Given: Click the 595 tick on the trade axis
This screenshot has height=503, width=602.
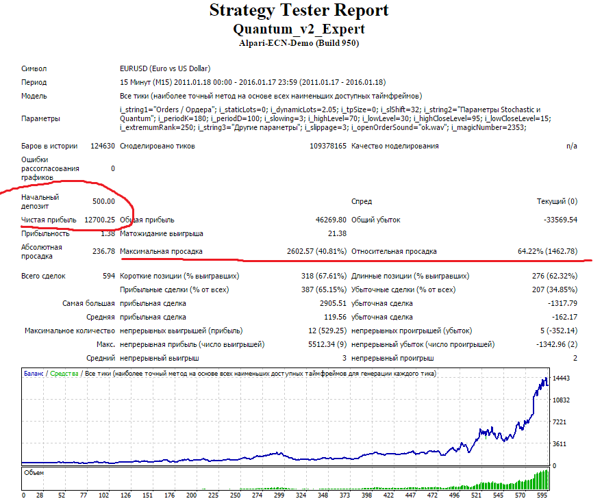Looking at the screenshot, I should tap(542, 495).
